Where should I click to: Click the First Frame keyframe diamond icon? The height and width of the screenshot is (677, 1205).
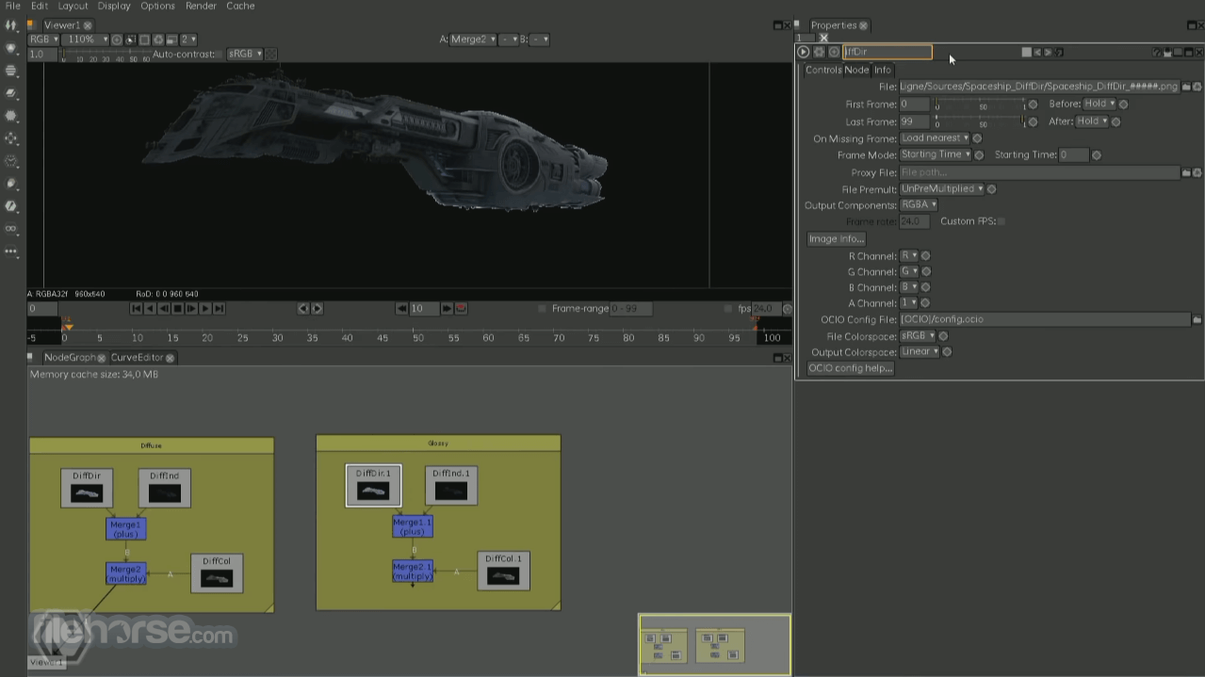click(x=1033, y=105)
